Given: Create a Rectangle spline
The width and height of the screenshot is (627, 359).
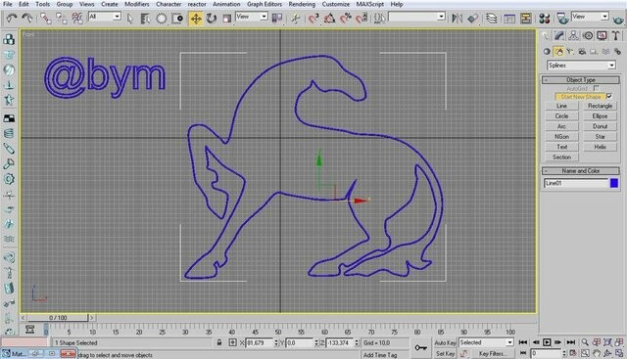Looking at the screenshot, I should (x=600, y=106).
